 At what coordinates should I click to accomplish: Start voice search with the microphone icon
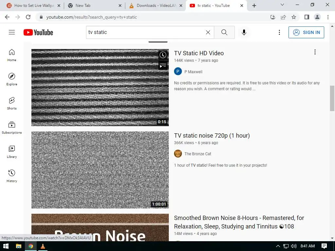click(x=244, y=32)
